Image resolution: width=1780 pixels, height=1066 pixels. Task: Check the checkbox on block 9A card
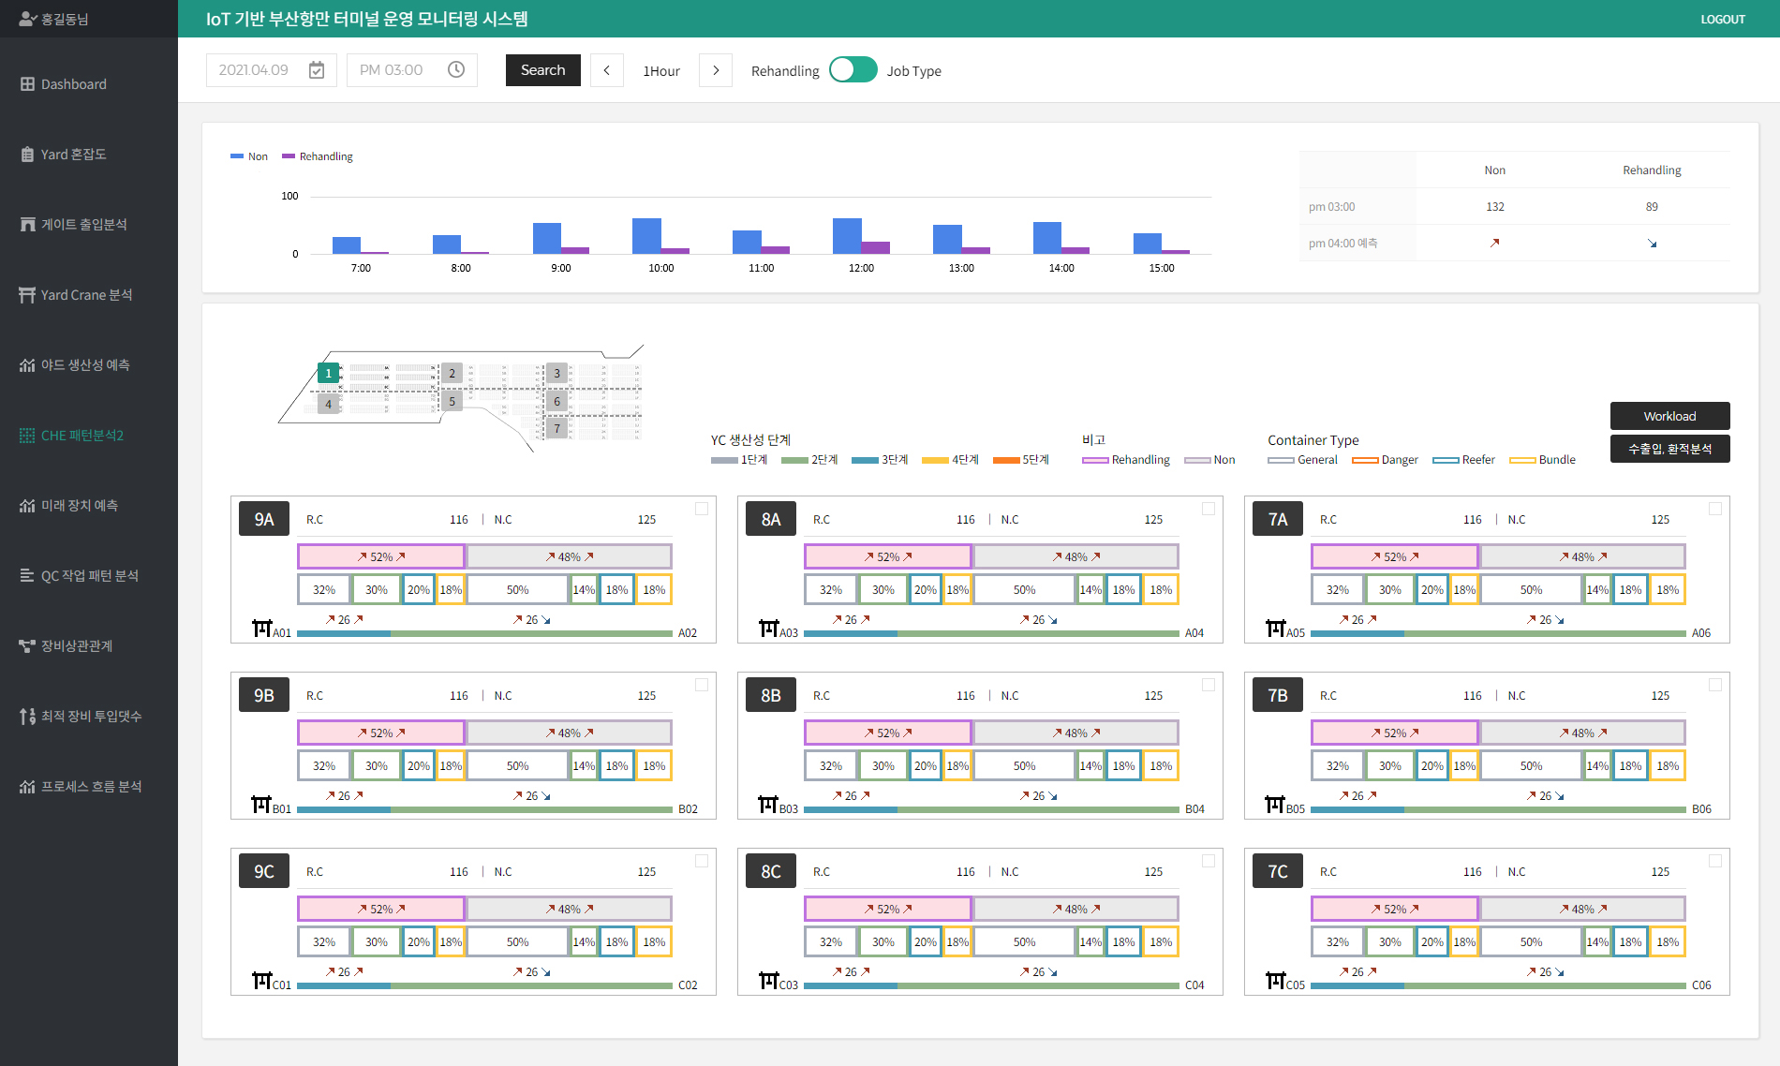[702, 509]
